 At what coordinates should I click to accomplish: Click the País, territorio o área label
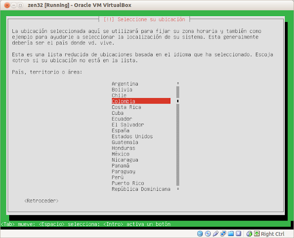point(47,72)
